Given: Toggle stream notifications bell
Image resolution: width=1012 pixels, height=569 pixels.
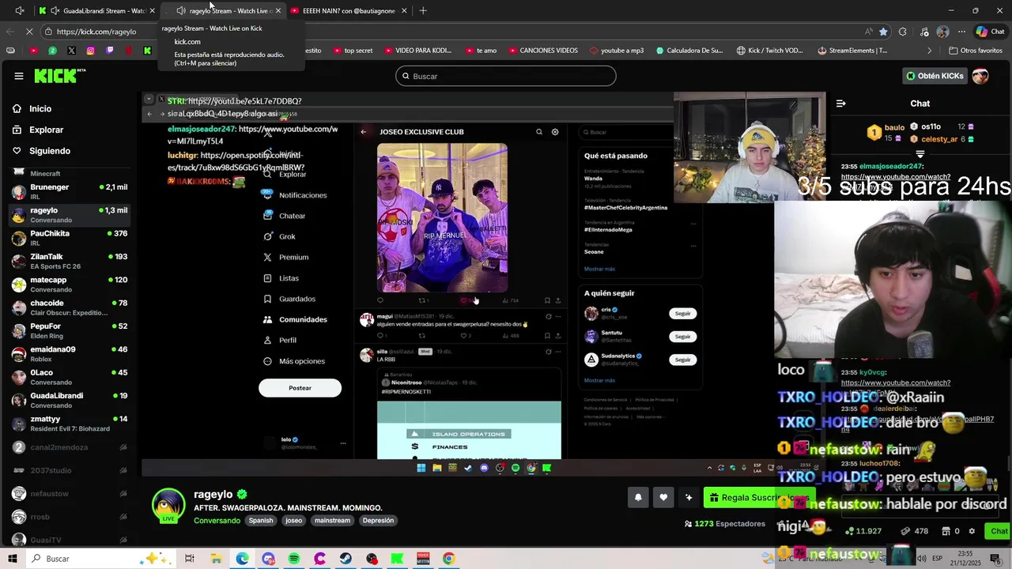Looking at the screenshot, I should coord(638,497).
